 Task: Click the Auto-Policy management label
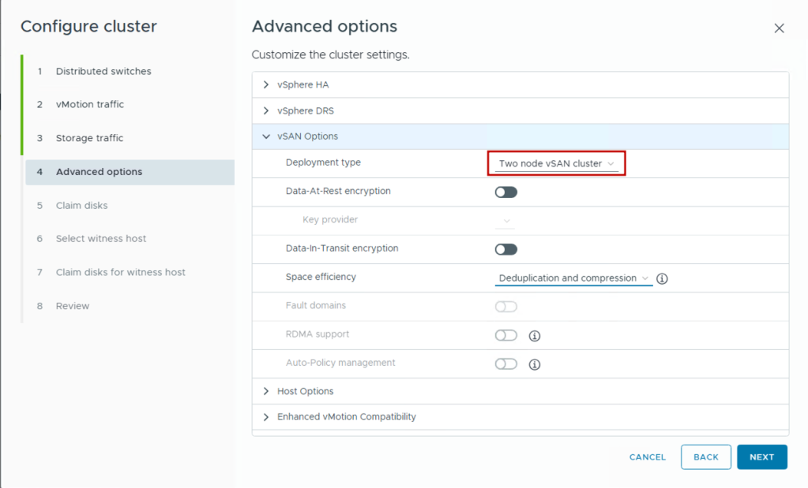(340, 363)
